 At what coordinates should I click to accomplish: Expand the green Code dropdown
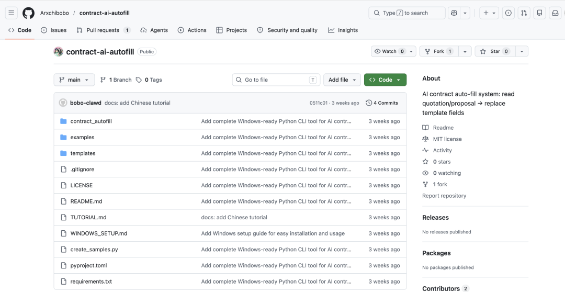click(385, 80)
